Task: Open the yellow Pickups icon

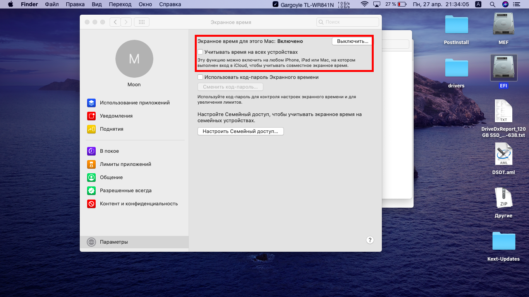Action: (x=91, y=129)
